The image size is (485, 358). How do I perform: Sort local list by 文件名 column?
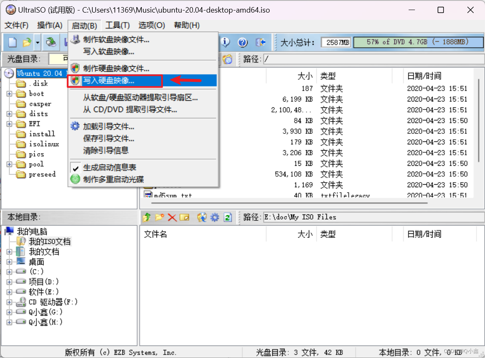[155, 234]
